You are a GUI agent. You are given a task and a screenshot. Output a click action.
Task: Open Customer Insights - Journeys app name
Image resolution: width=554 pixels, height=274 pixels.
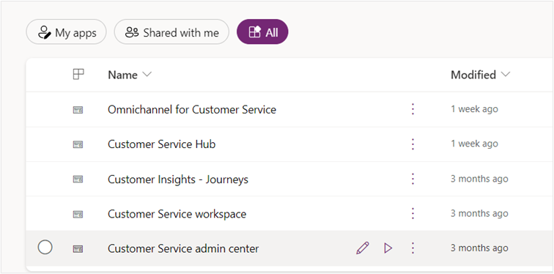[178, 179]
